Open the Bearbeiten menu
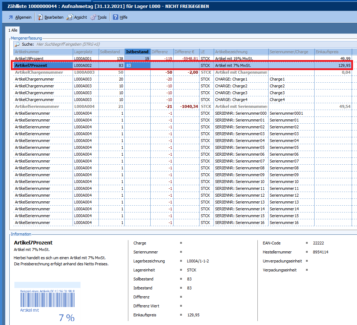 [54, 17]
